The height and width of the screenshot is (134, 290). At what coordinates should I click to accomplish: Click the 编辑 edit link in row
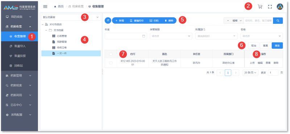[260, 63]
